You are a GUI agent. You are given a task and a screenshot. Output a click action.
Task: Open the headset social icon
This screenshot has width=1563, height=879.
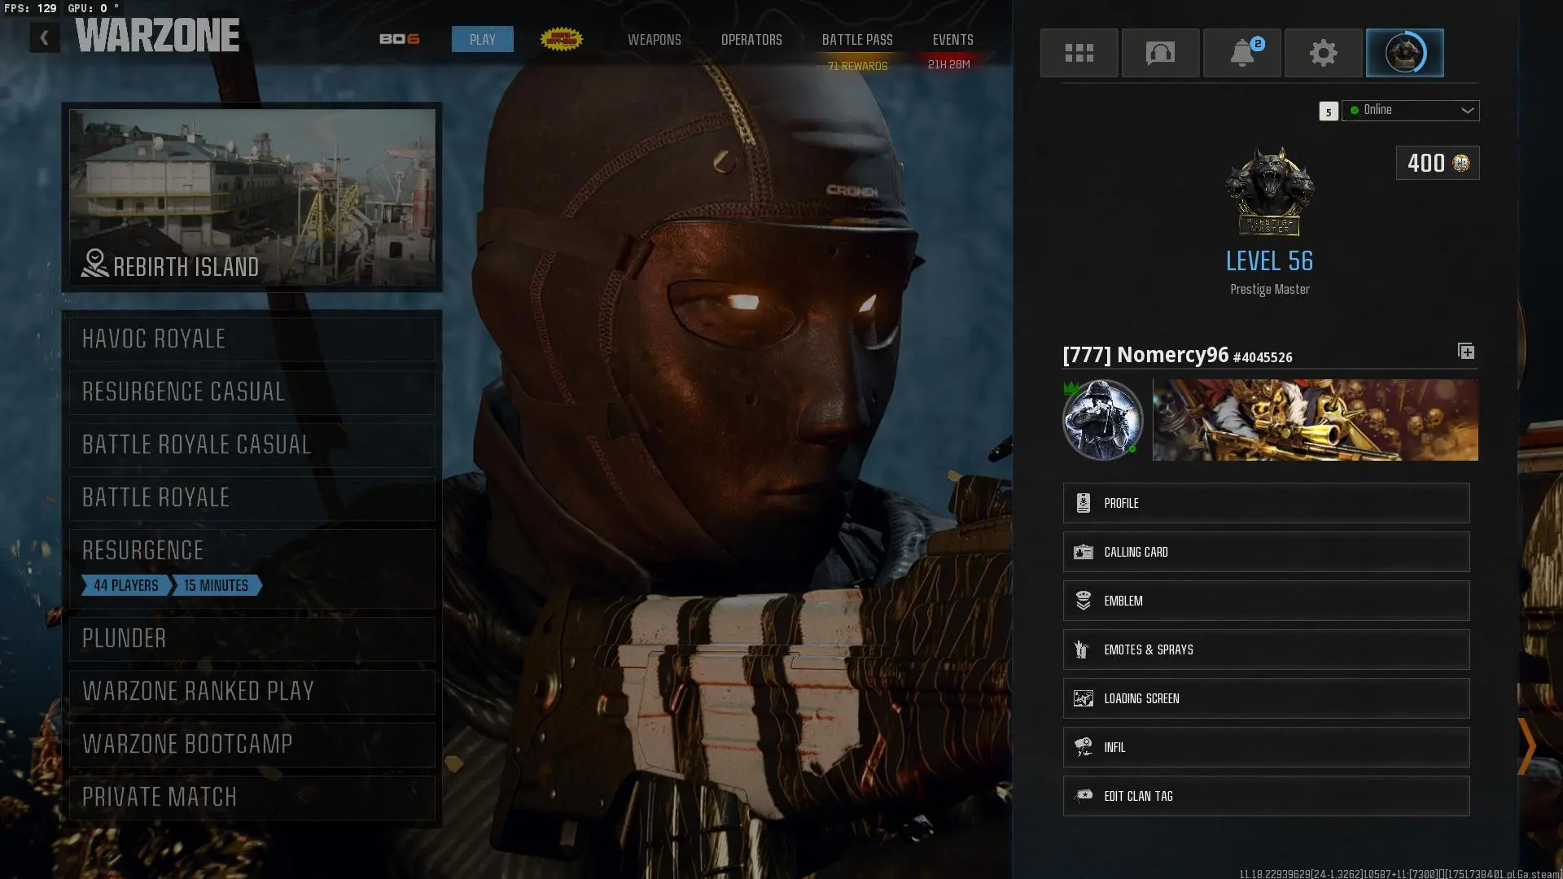click(x=1160, y=53)
